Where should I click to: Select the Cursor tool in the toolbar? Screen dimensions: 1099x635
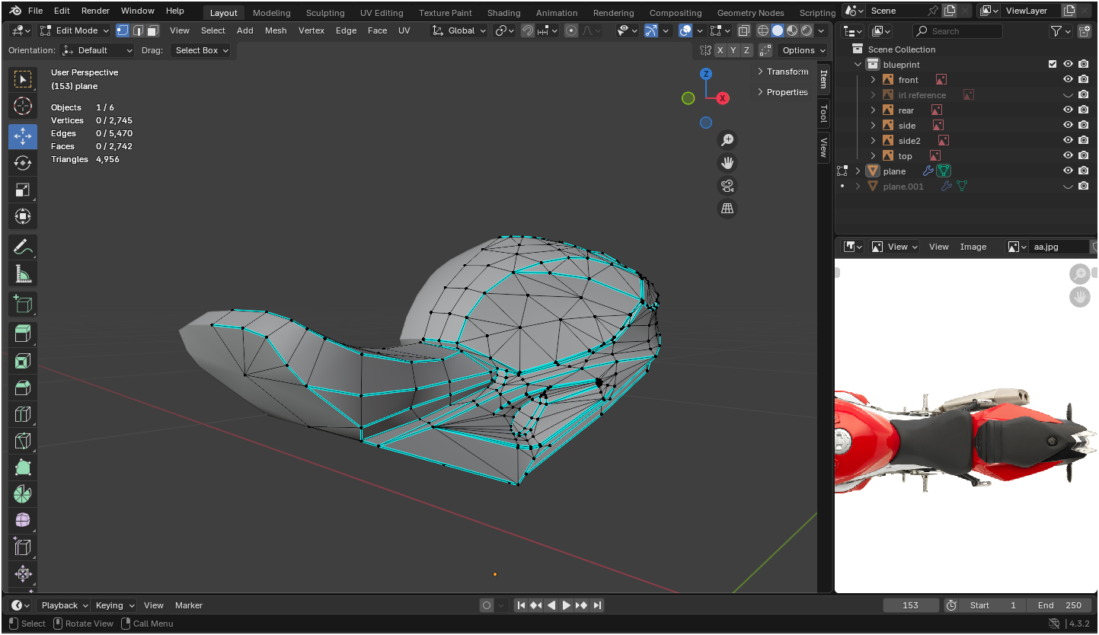23,106
